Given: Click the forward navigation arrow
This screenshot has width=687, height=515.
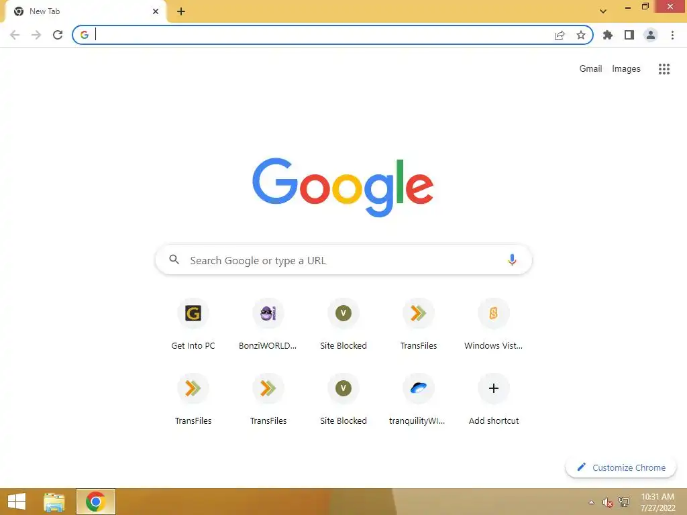Looking at the screenshot, I should tap(36, 35).
